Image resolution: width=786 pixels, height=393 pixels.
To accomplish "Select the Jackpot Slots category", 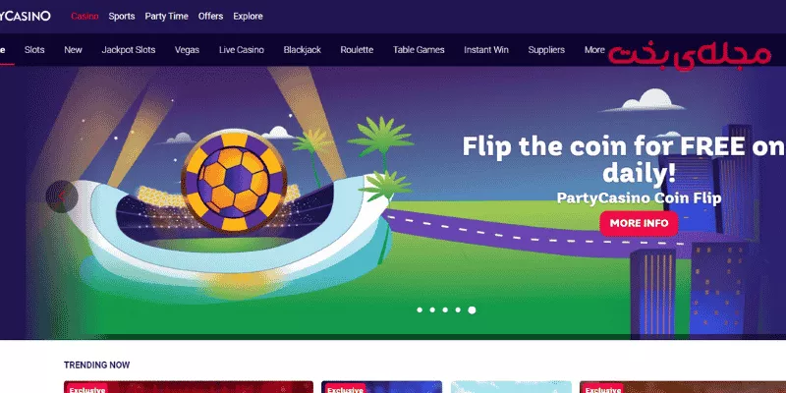I will tap(129, 50).
